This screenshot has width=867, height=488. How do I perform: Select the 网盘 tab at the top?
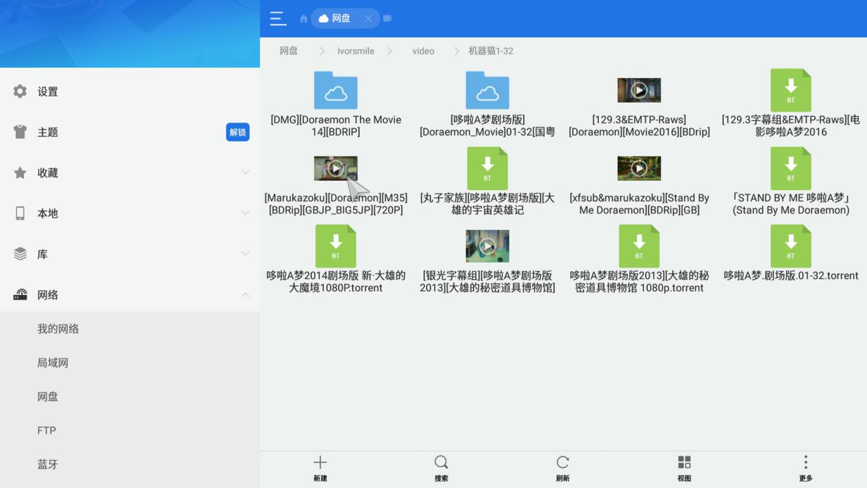click(340, 18)
